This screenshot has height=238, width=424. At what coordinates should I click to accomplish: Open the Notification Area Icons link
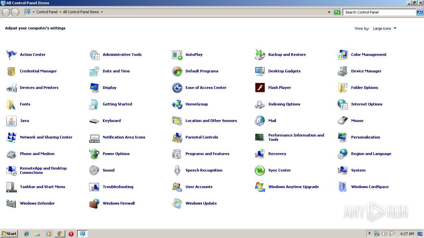click(x=124, y=137)
